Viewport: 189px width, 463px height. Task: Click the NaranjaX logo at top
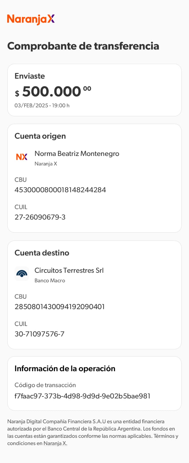[x=31, y=19]
